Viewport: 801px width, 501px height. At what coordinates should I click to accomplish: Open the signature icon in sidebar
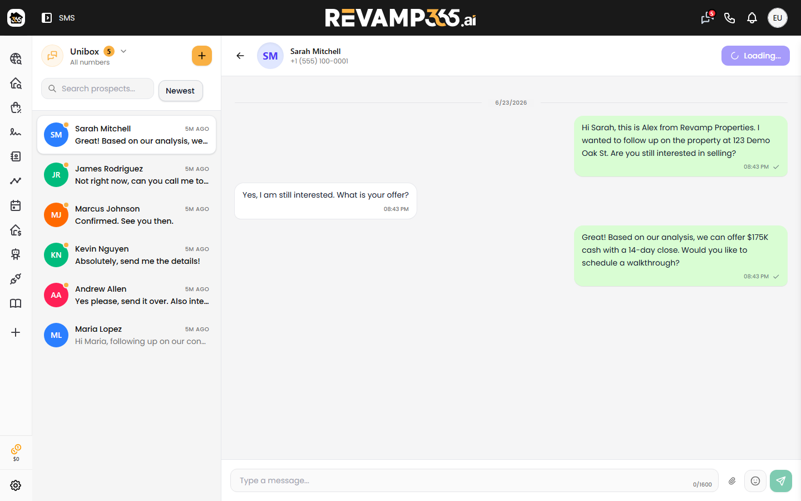tap(16, 132)
